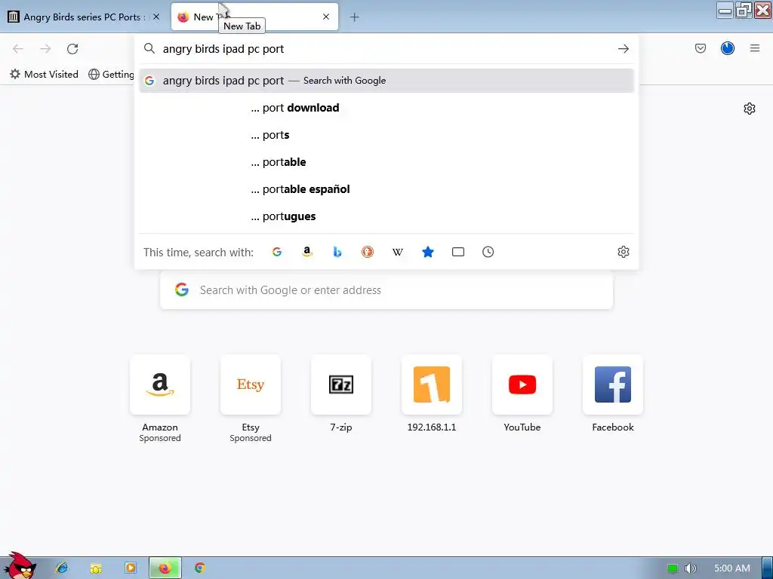Open search settings gear in dropdown
The height and width of the screenshot is (579, 773).
(623, 252)
